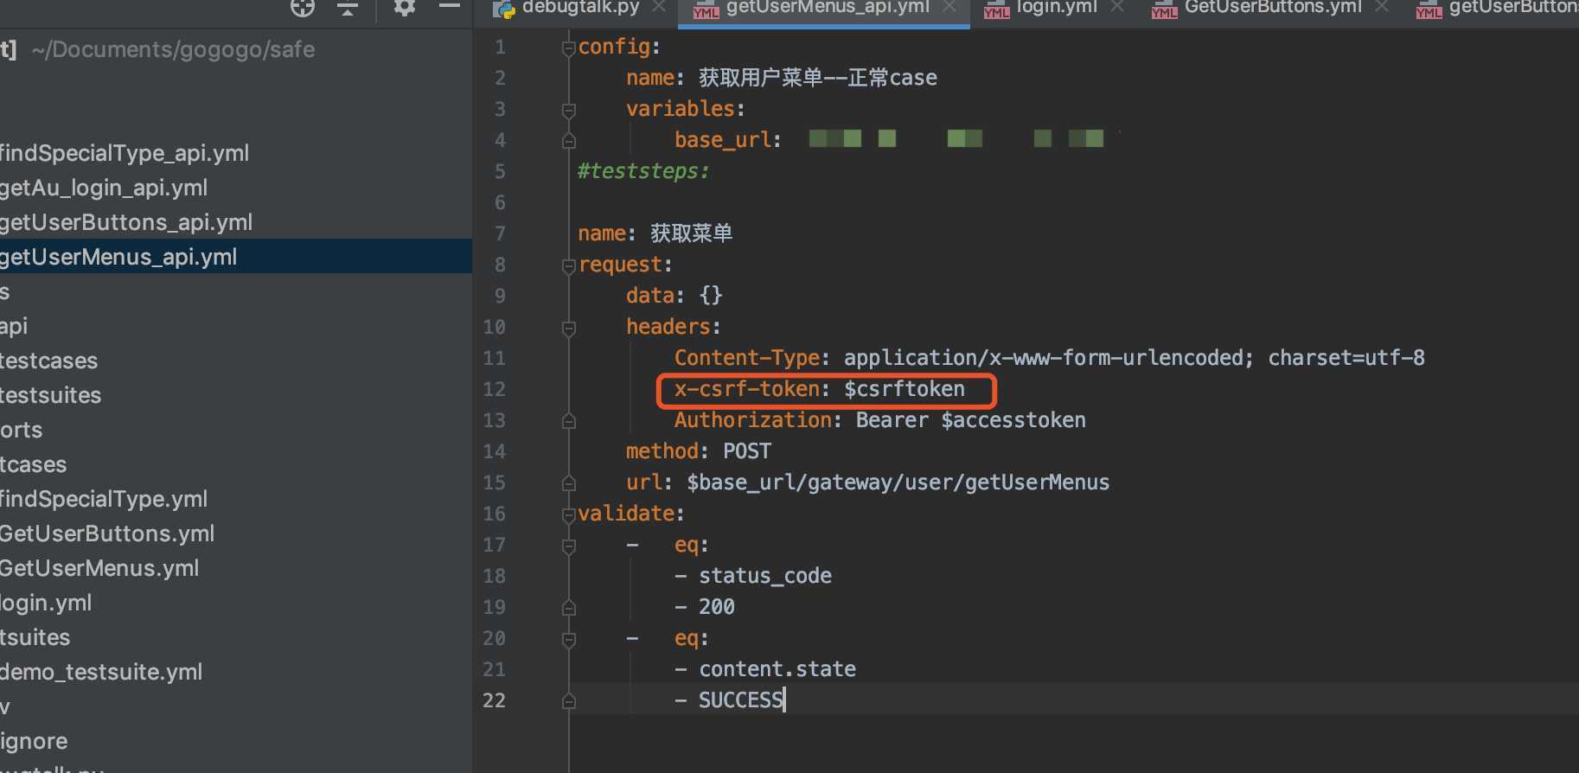This screenshot has width=1579, height=773.
Task: Click the locate-in-project target icon
Action: point(303,8)
